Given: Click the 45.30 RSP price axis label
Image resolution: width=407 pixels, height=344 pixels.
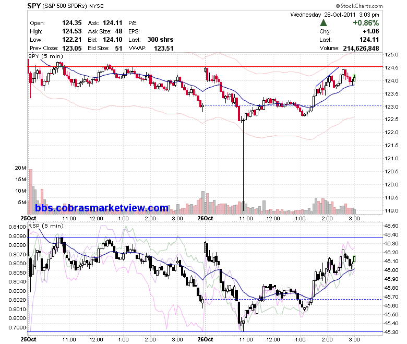Looking at the screenshot, I should [x=391, y=332].
